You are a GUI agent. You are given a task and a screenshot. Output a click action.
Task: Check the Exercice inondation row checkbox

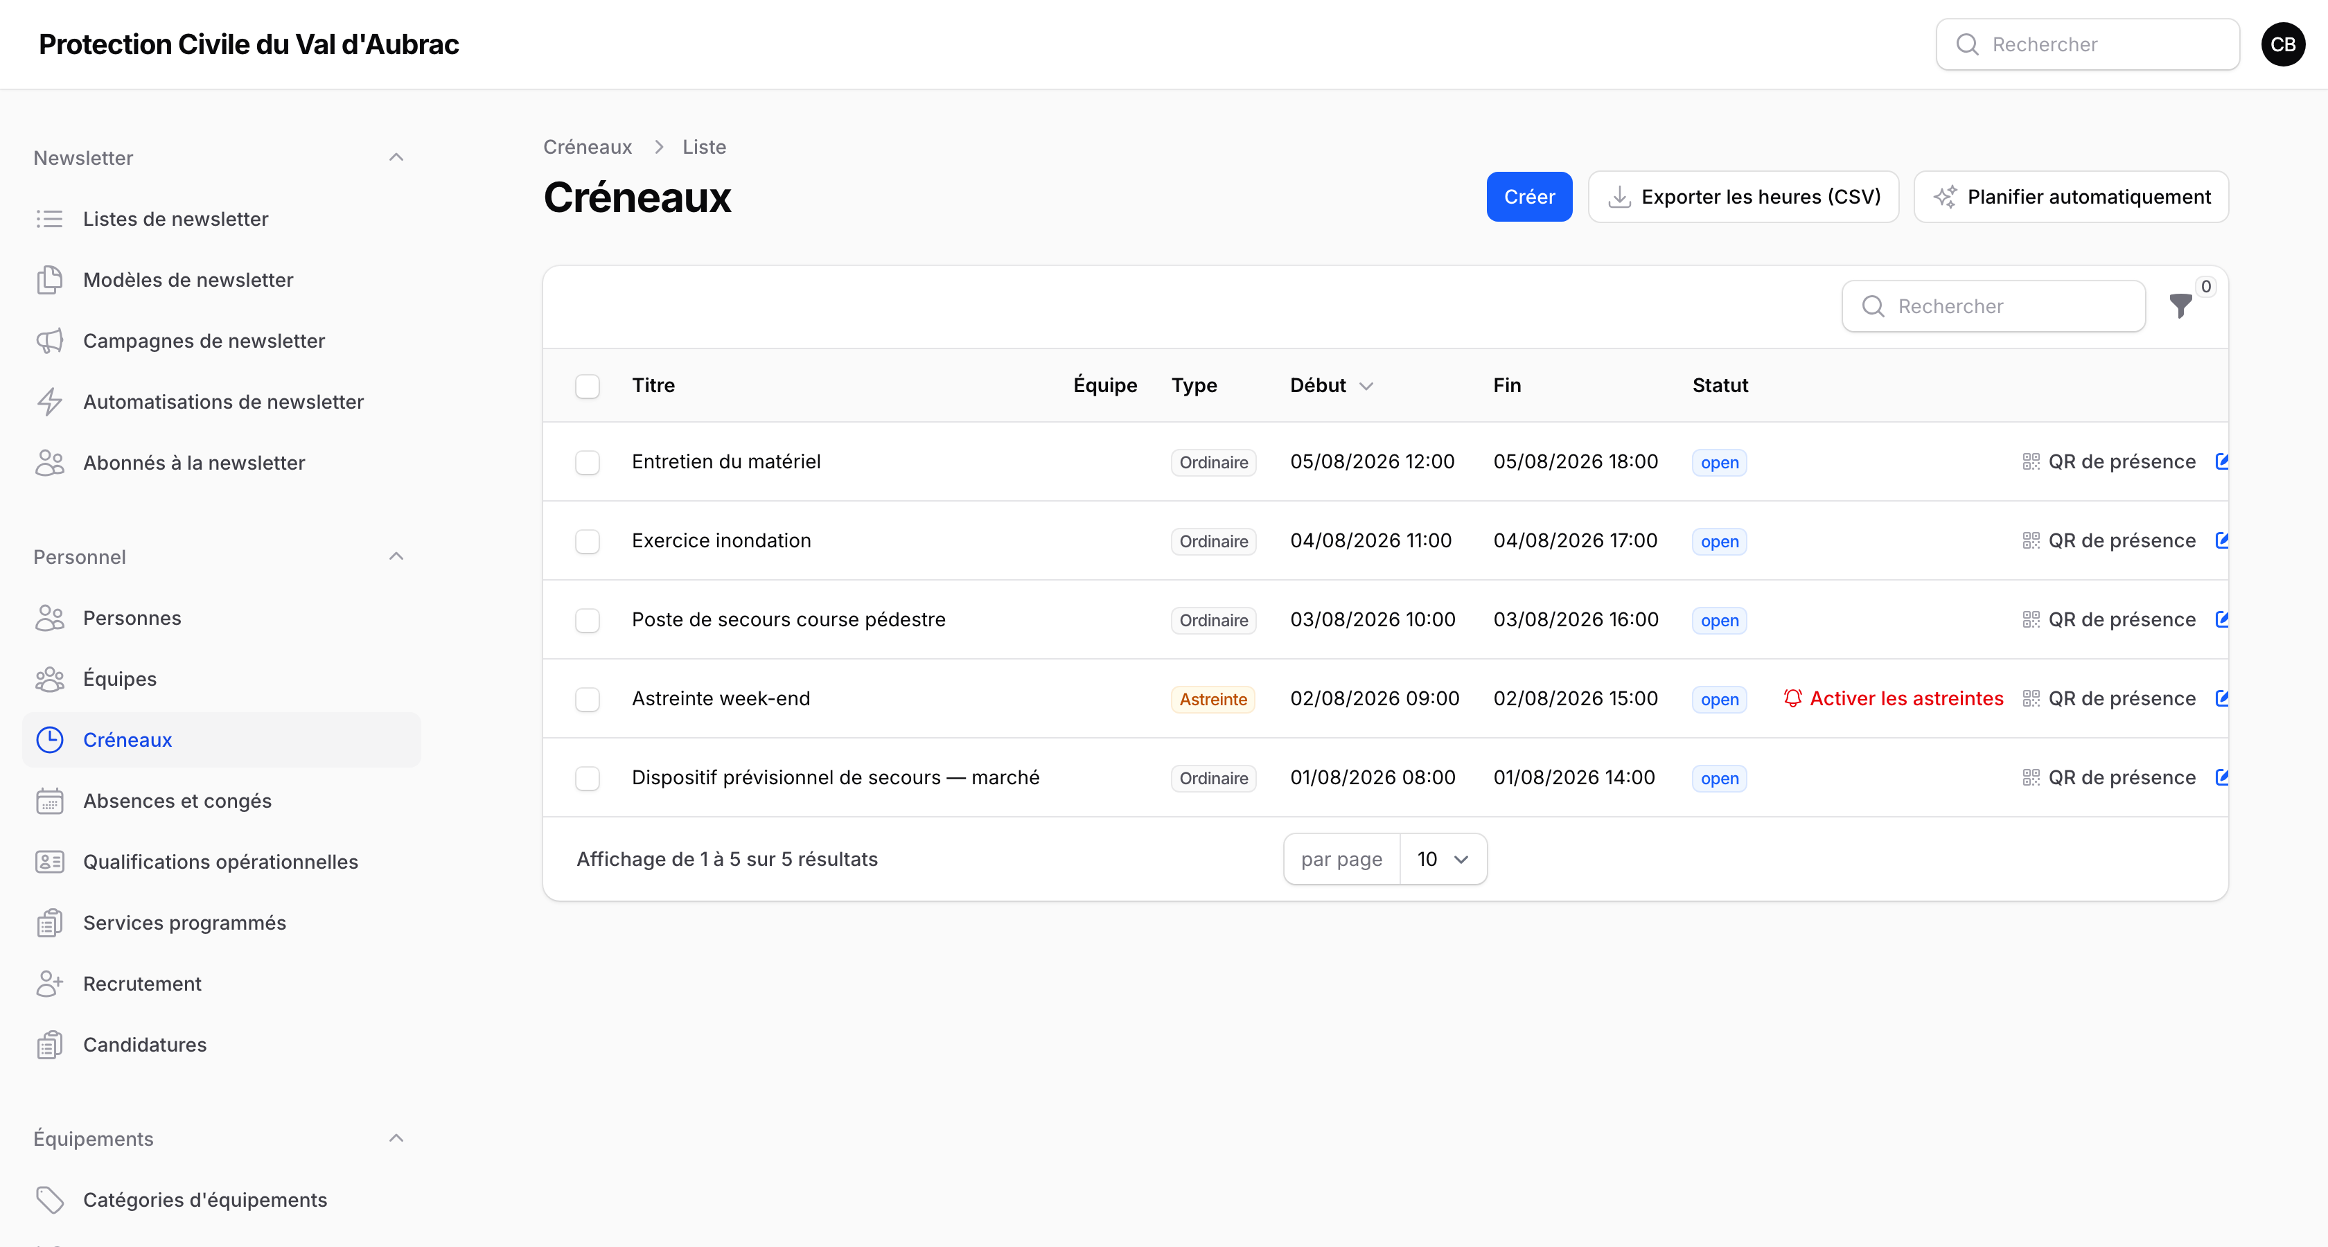point(588,541)
